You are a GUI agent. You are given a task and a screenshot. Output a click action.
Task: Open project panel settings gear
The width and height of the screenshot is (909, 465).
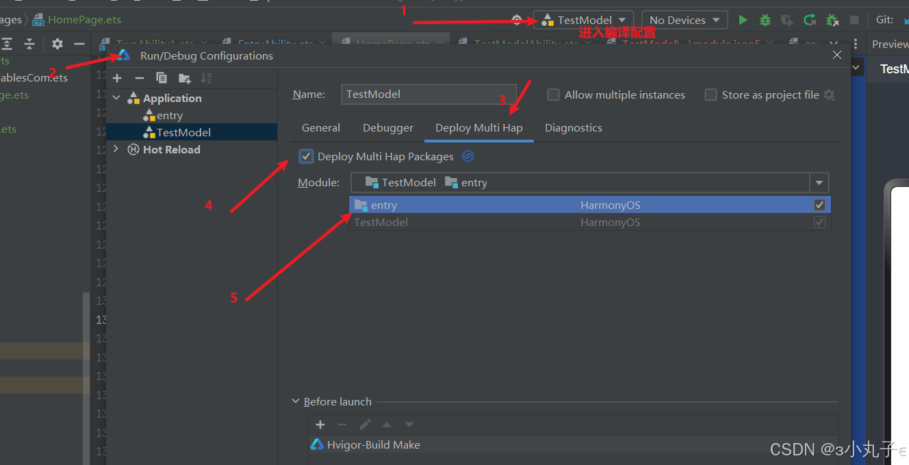tap(57, 44)
